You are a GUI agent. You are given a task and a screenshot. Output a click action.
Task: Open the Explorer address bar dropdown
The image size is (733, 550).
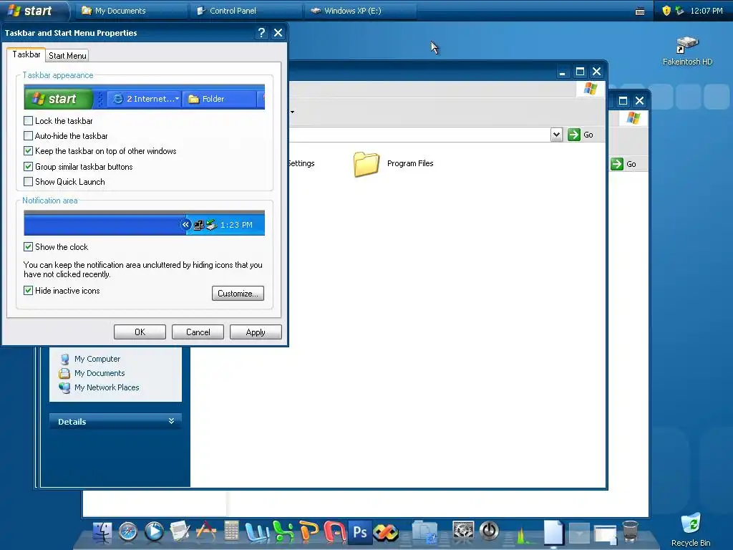pos(556,135)
